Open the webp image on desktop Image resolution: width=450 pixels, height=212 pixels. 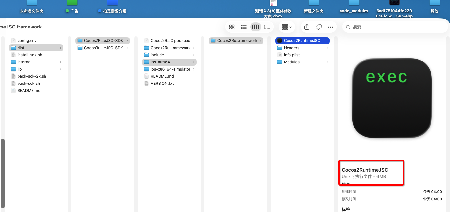click(394, 9)
